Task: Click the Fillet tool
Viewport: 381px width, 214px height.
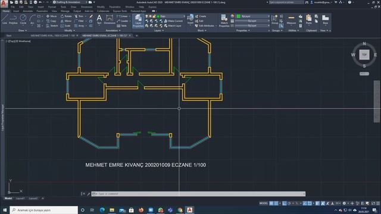Action: (79, 21)
